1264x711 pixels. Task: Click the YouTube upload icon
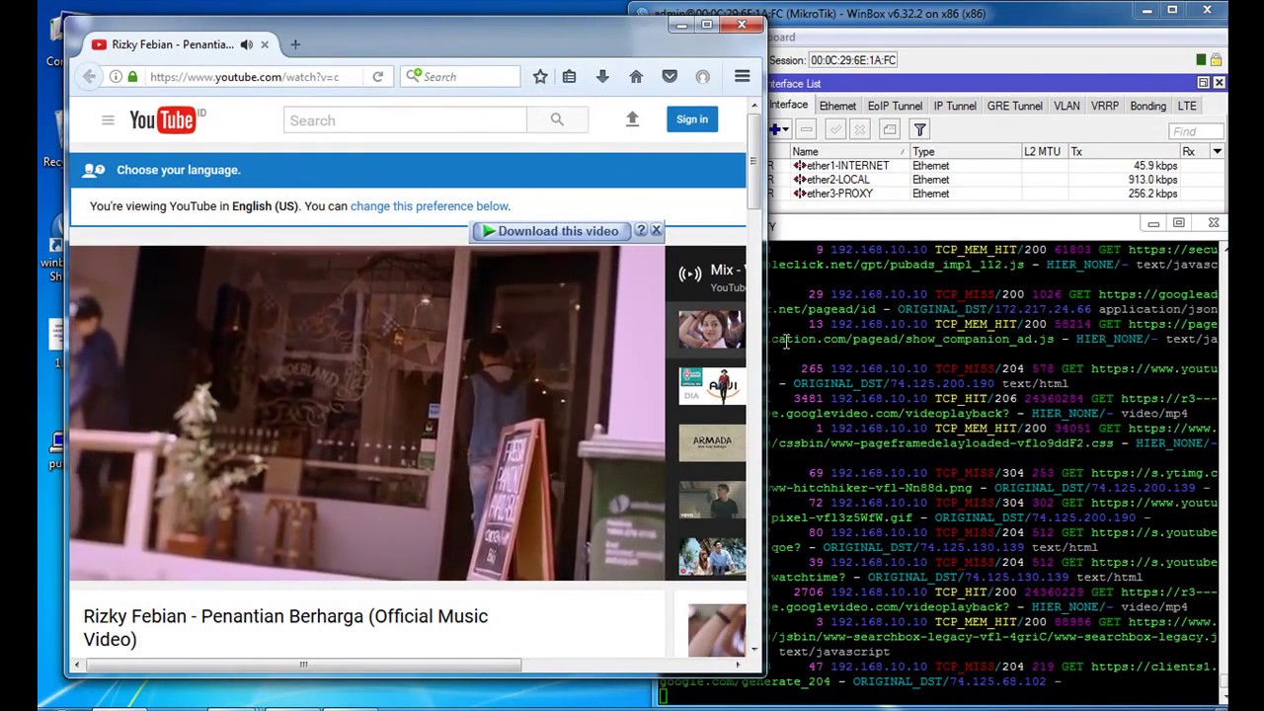[632, 119]
